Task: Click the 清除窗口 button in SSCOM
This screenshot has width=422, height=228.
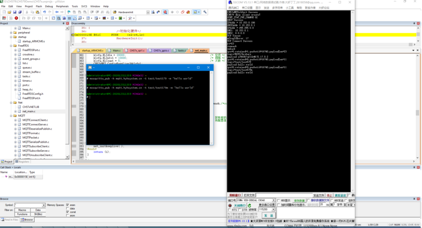Action: 235,195
